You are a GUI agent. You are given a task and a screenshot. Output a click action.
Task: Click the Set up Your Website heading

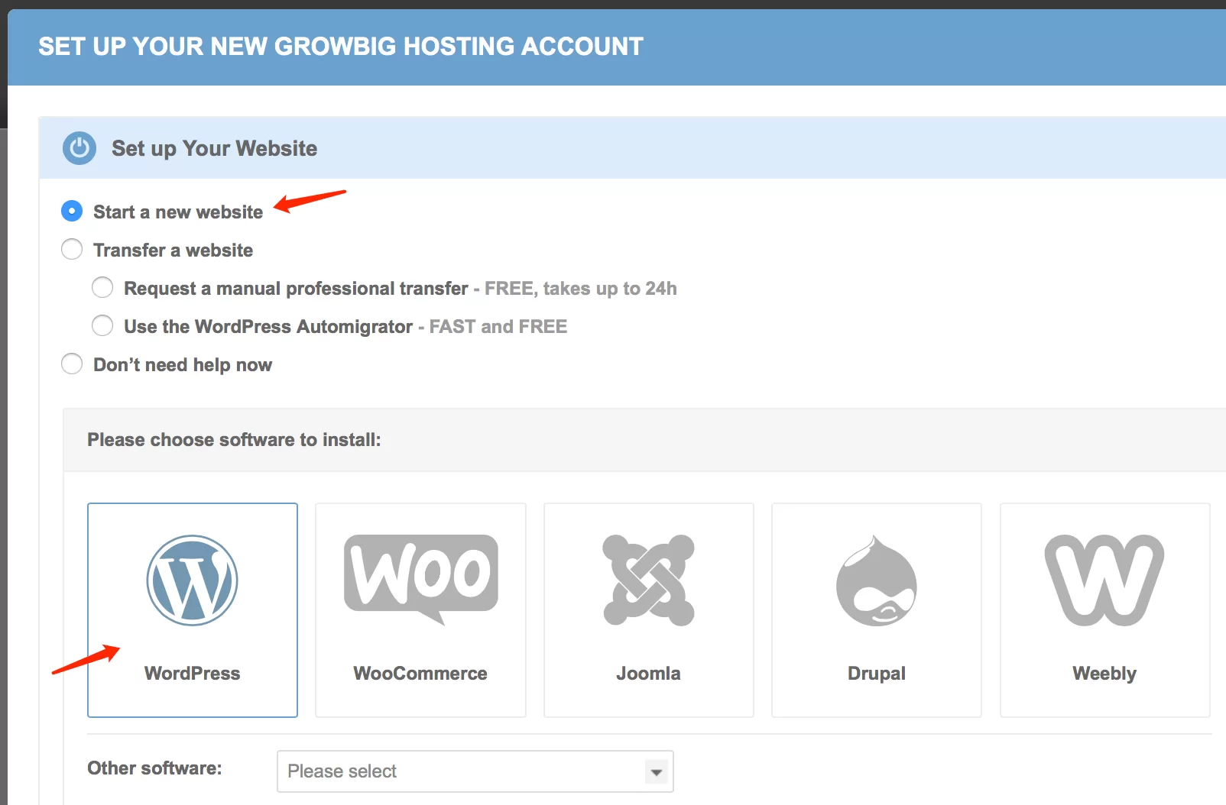[x=214, y=148]
